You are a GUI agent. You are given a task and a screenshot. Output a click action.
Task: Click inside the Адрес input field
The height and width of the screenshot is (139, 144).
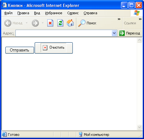(64, 33)
